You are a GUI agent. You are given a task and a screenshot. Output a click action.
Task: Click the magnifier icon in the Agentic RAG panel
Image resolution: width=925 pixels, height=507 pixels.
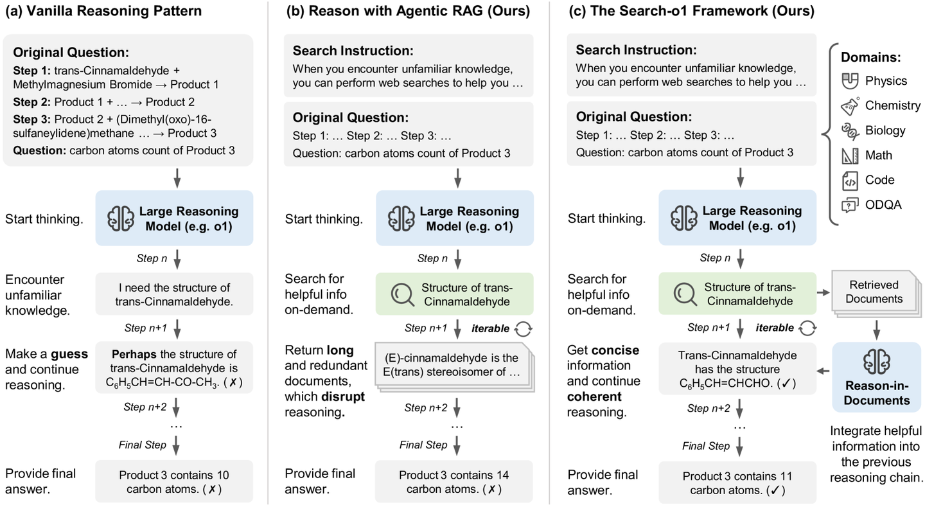401,294
